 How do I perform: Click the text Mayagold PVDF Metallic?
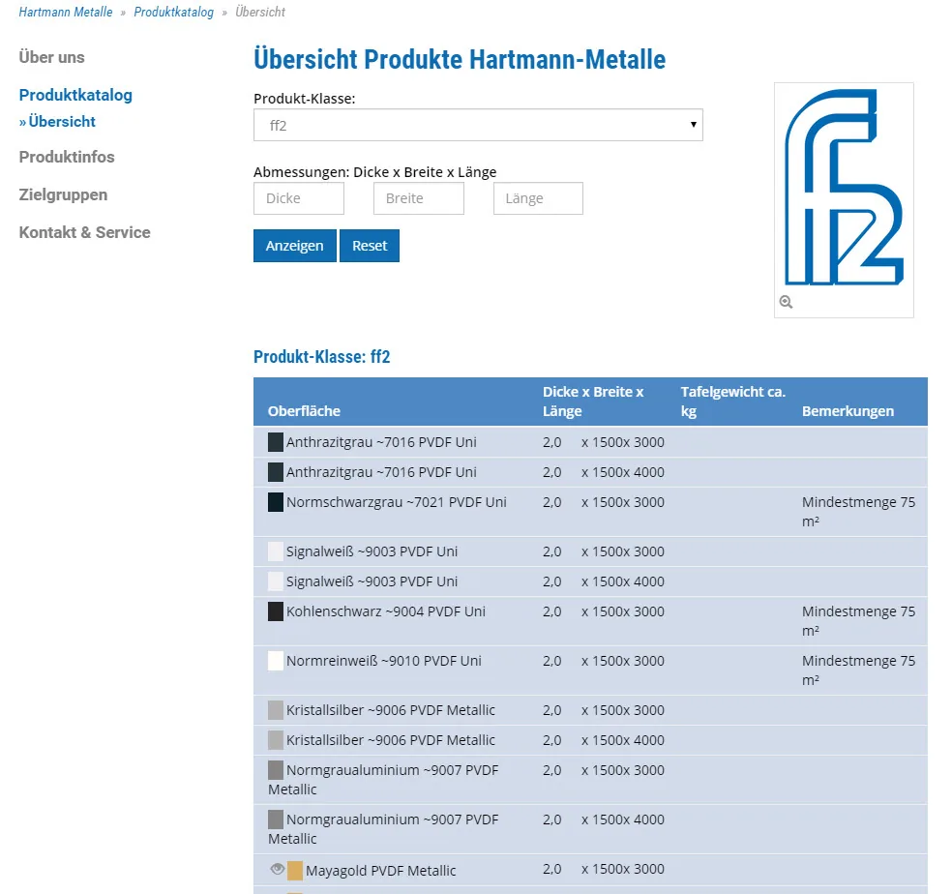(x=380, y=871)
